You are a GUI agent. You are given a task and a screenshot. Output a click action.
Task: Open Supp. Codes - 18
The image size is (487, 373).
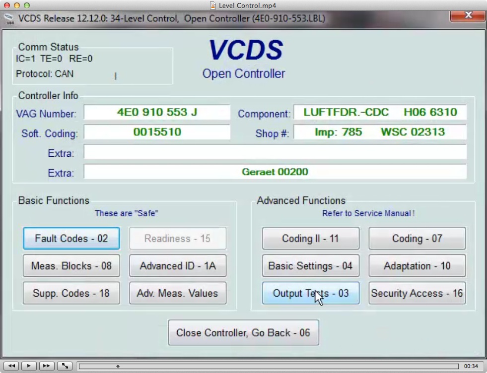click(71, 293)
